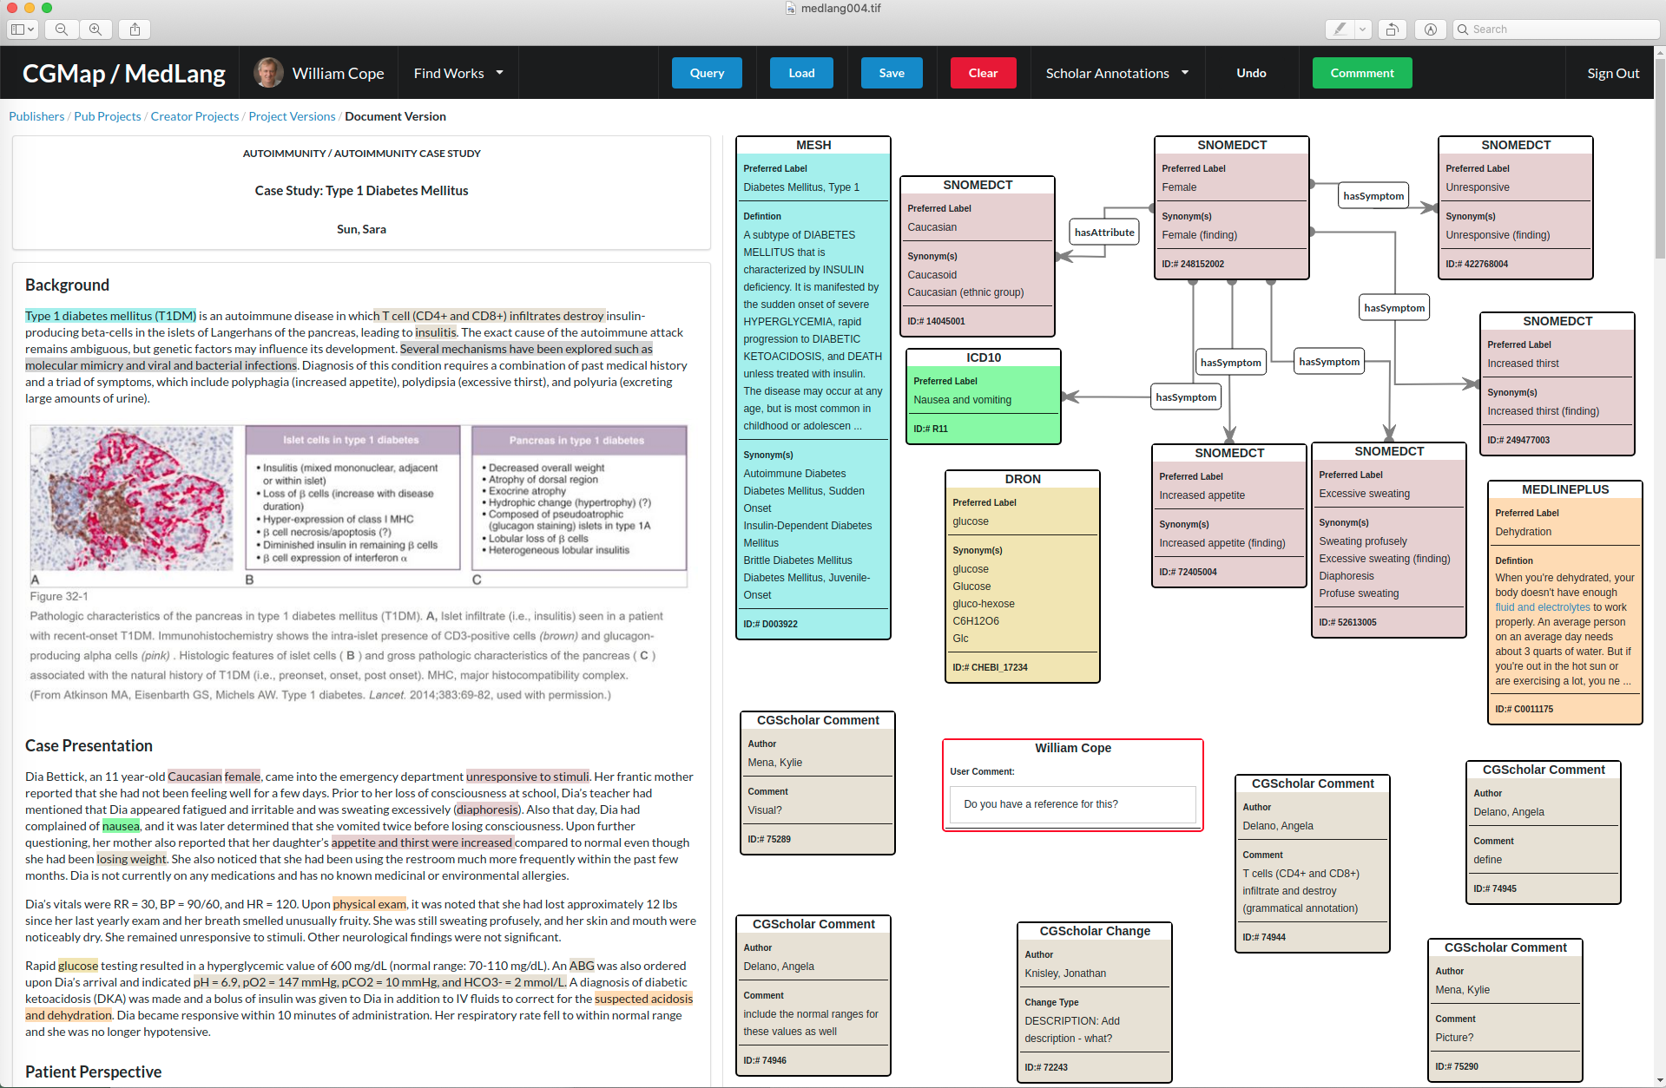Click highlighted 'physical exam' annotation text

coord(369,904)
